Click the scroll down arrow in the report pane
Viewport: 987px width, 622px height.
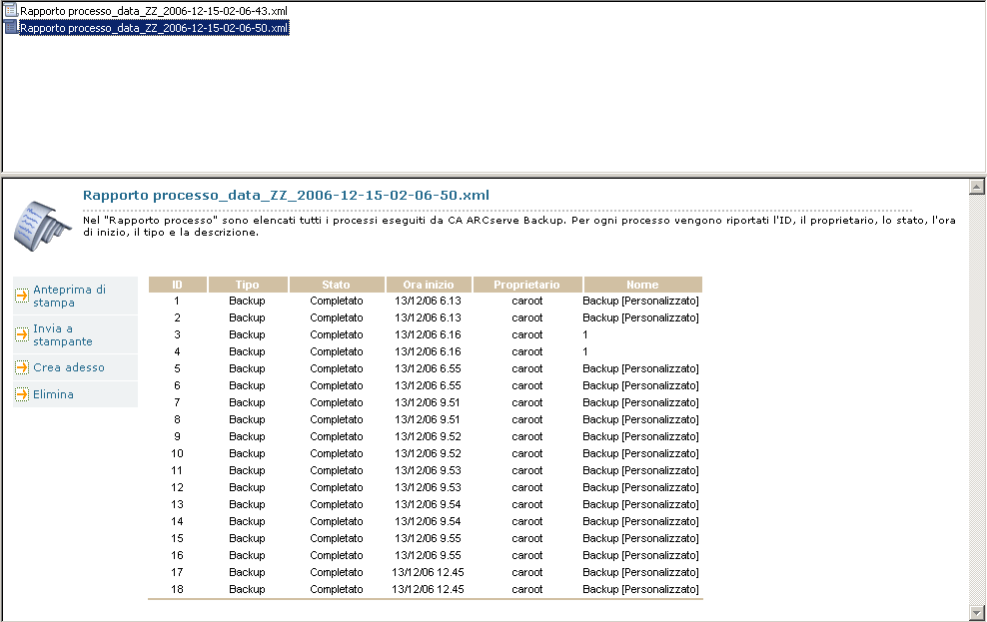[x=976, y=612]
